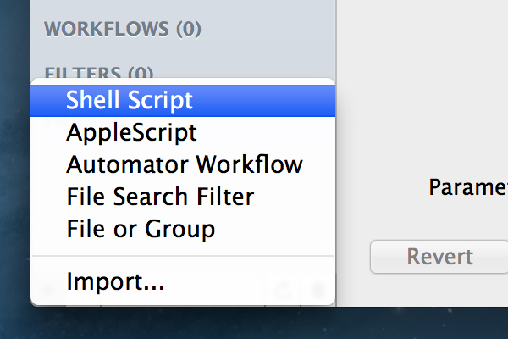This screenshot has width=508, height=339.
Task: Pick Automator Workflow in the menu
Action: tap(183, 164)
